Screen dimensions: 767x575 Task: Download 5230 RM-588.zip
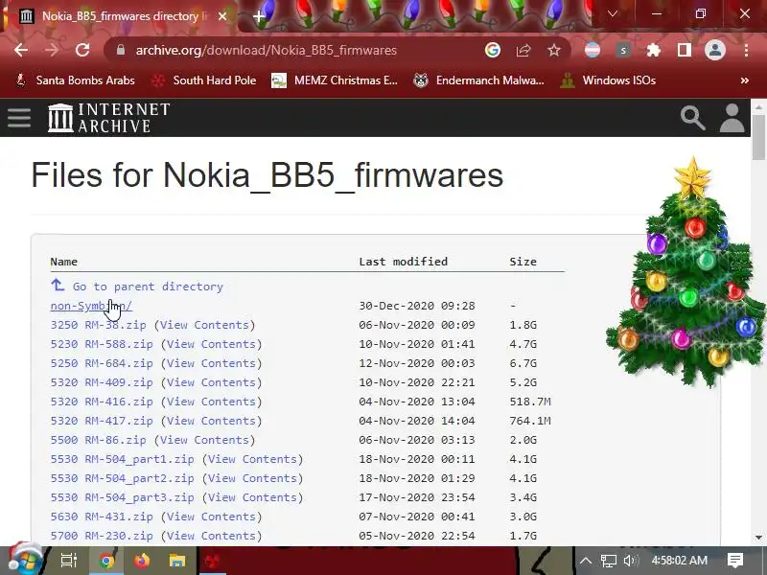(x=102, y=344)
